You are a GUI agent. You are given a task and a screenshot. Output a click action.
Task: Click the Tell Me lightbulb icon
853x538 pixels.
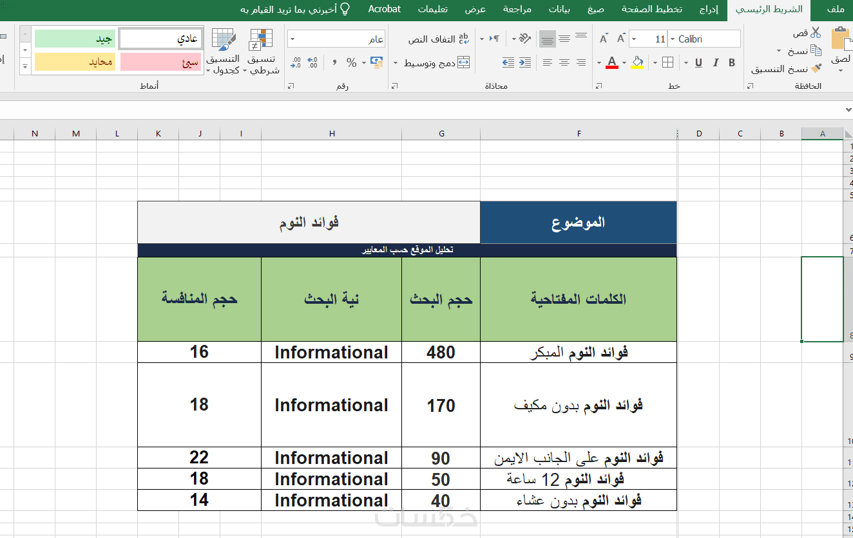pyautogui.click(x=345, y=9)
